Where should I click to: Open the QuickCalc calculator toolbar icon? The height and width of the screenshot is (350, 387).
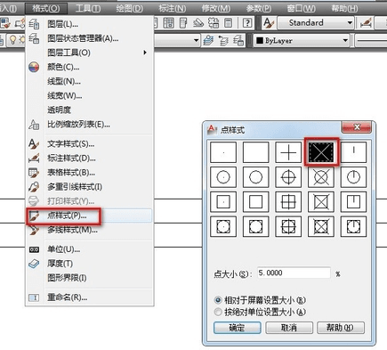click(228, 23)
